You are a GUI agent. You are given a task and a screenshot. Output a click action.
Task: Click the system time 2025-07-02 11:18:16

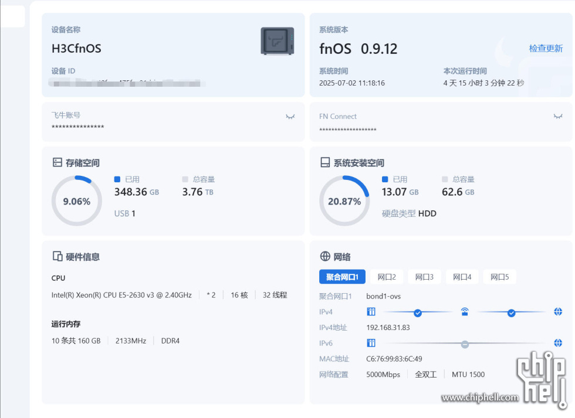click(x=352, y=83)
